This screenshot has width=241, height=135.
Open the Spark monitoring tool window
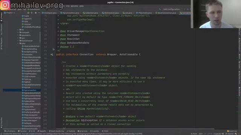pos(56,131)
